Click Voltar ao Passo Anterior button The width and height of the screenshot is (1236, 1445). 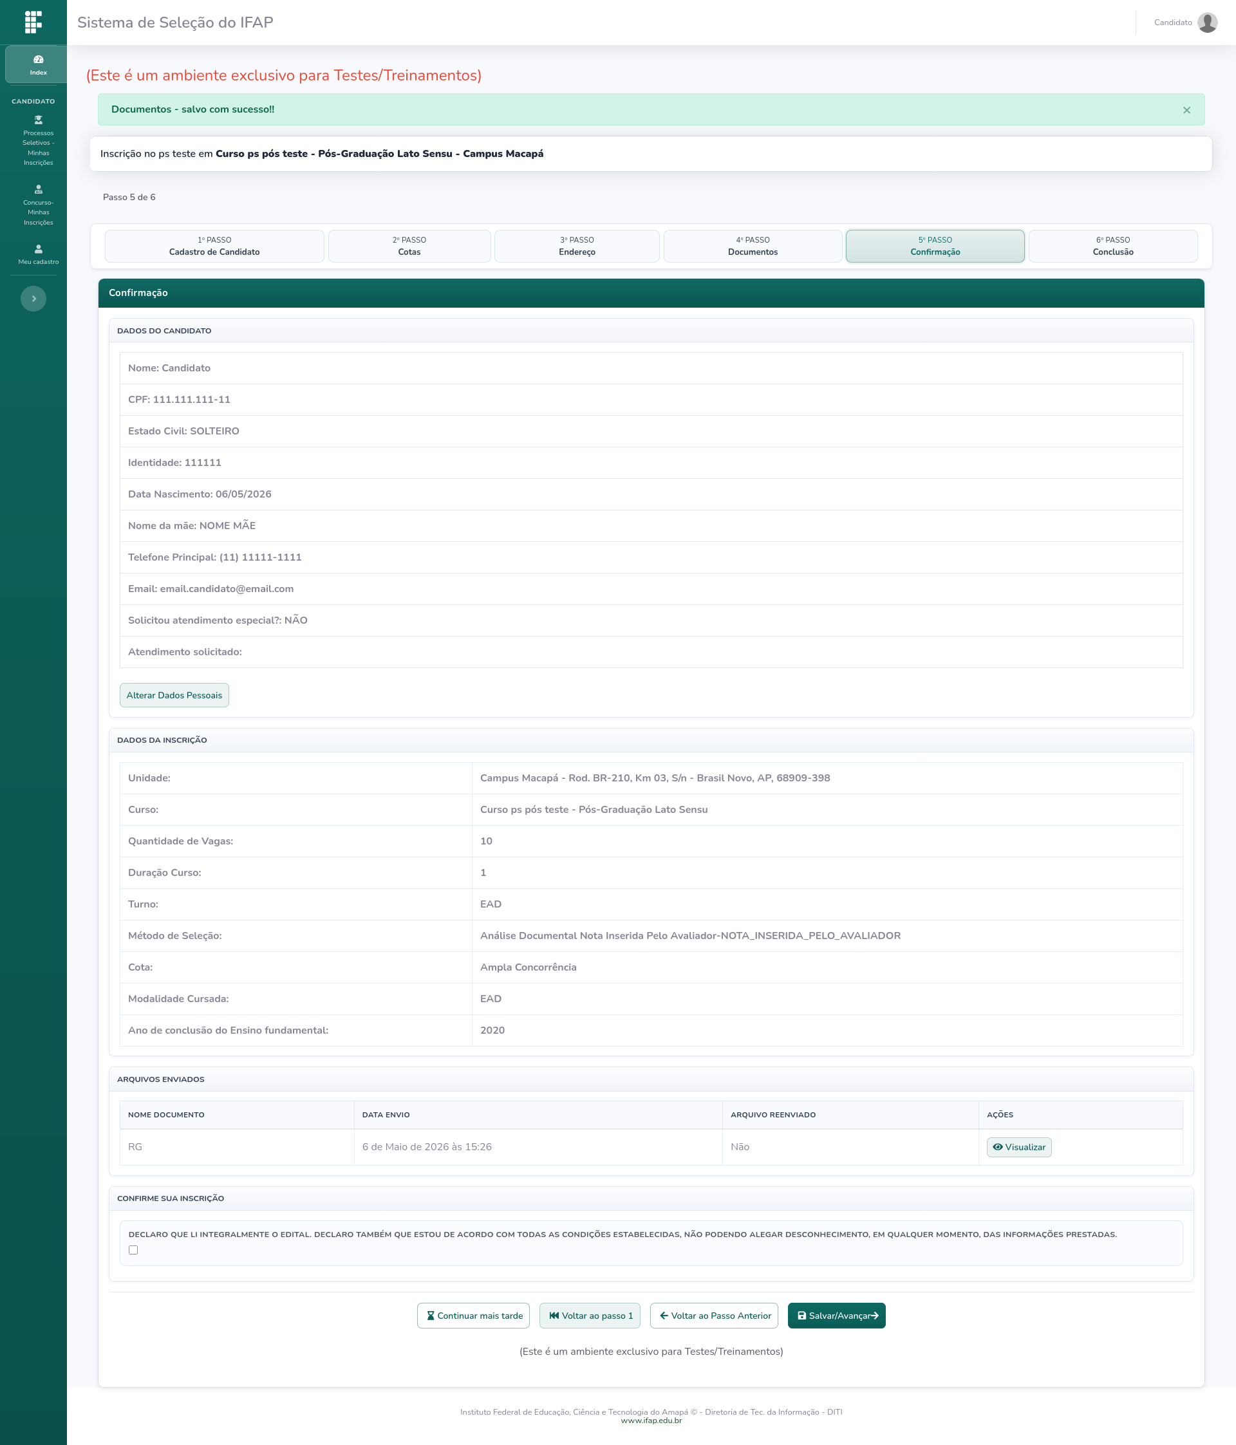click(x=715, y=1316)
